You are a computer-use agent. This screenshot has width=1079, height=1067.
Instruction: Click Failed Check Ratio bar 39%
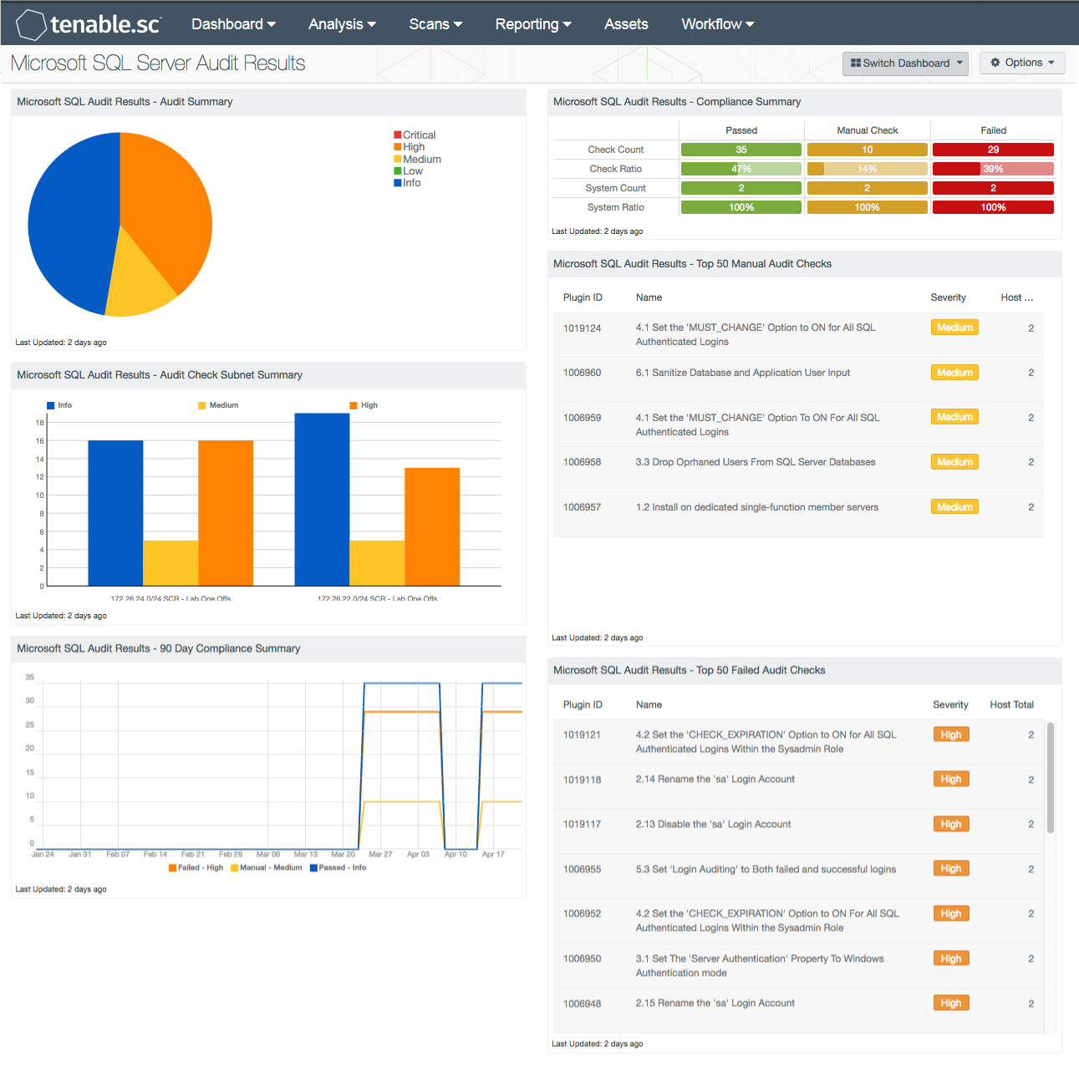pos(993,169)
